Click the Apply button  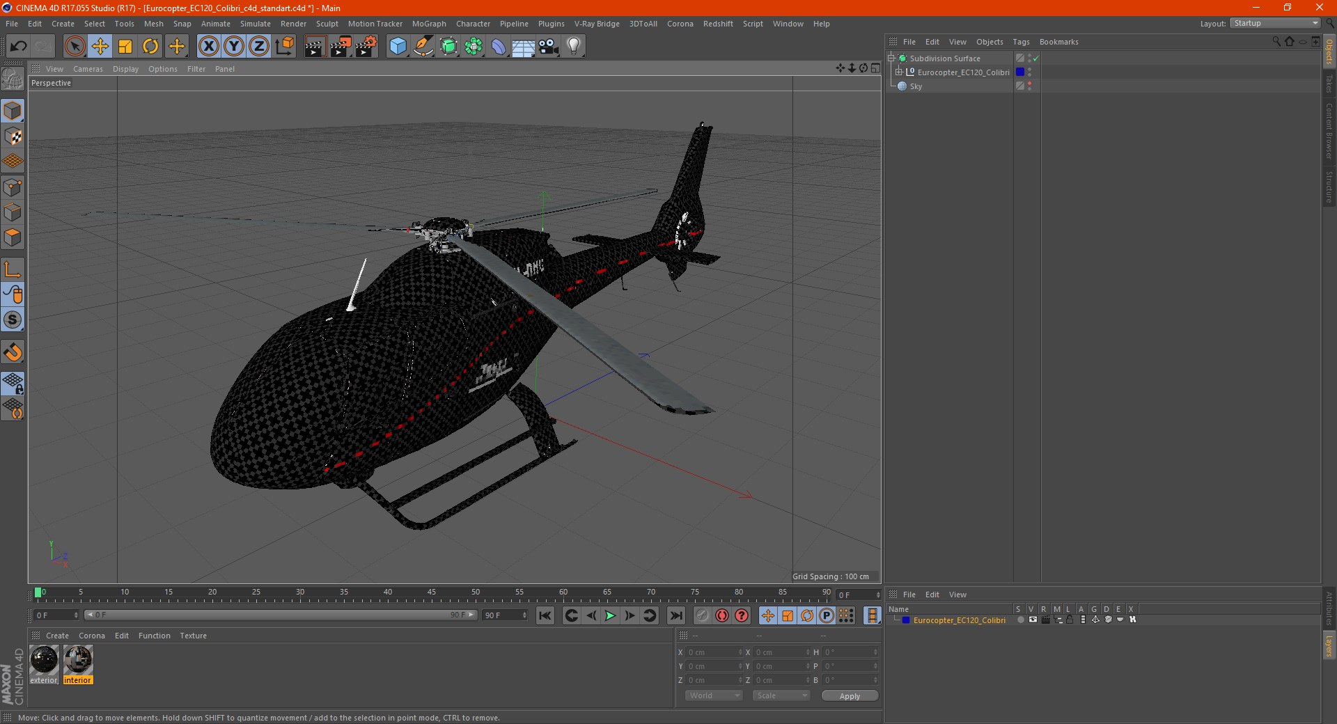[850, 696]
